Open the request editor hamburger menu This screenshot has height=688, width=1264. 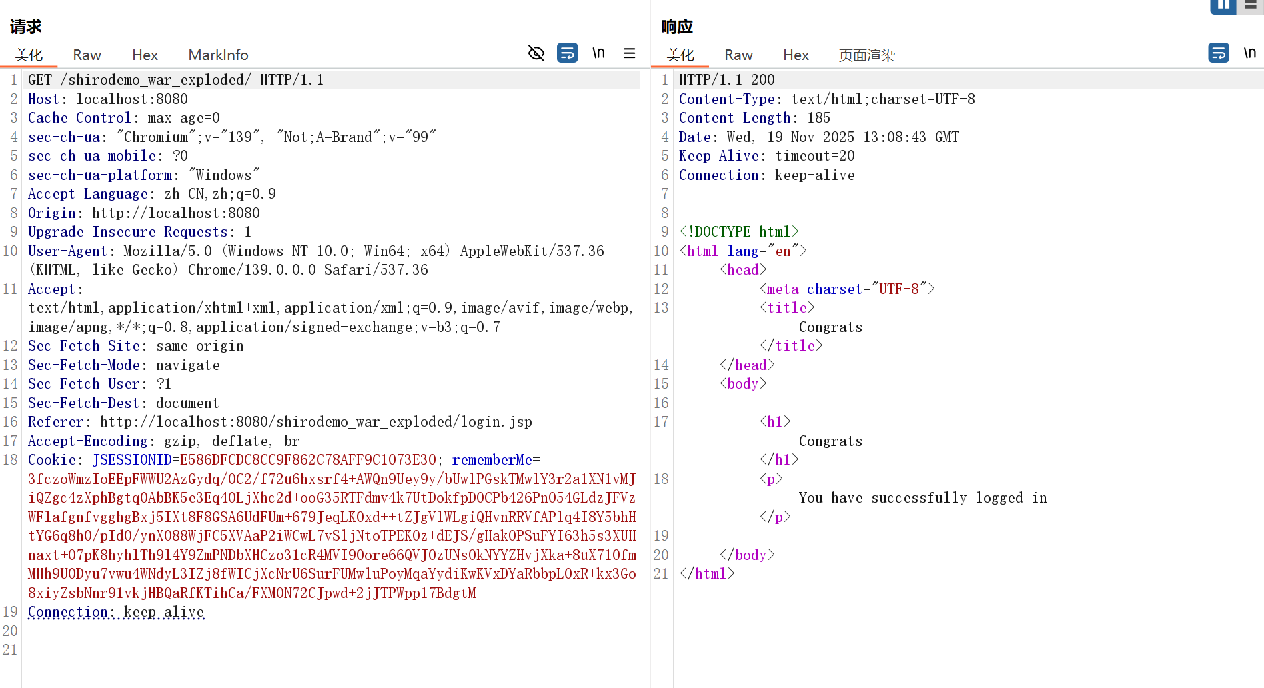point(629,53)
